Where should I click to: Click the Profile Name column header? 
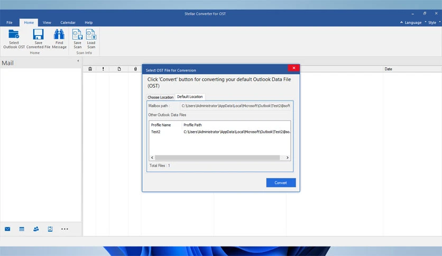pos(161,125)
